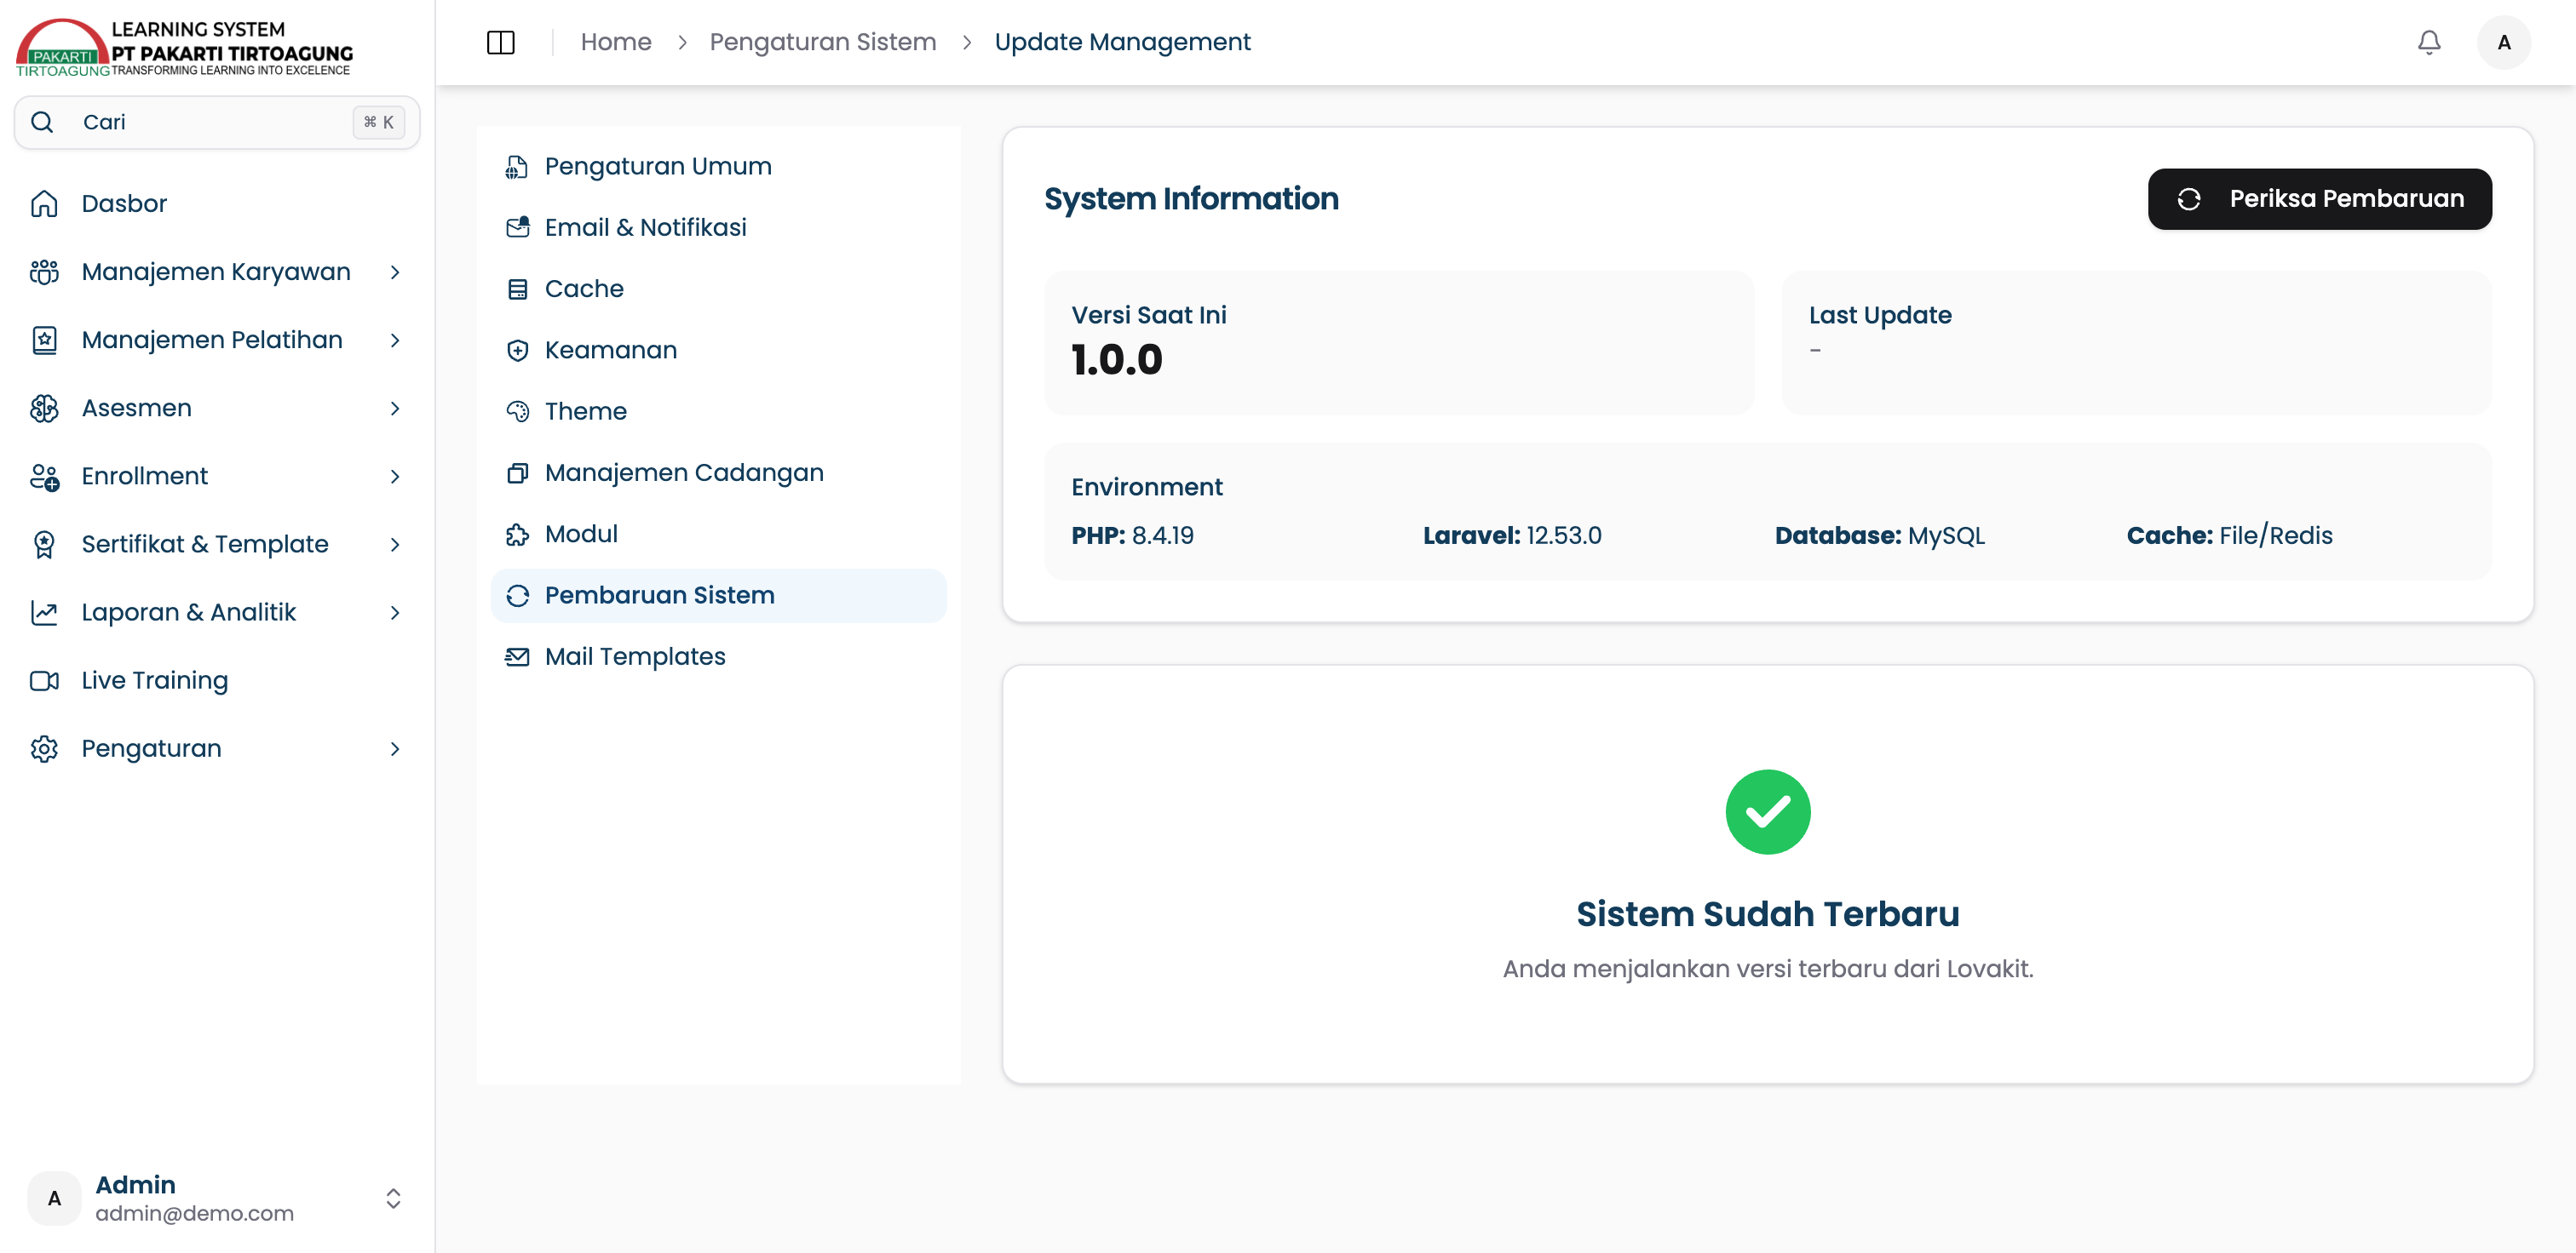Viewport: 2576px width, 1253px height.
Task: Expand the Pengaturan chevron
Action: [395, 748]
